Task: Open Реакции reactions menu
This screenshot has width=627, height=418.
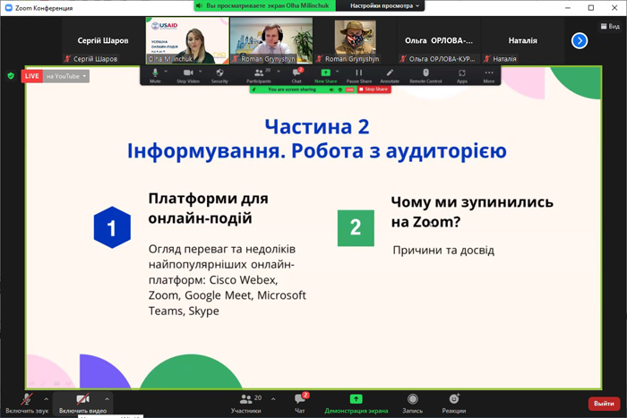Action: click(x=454, y=403)
